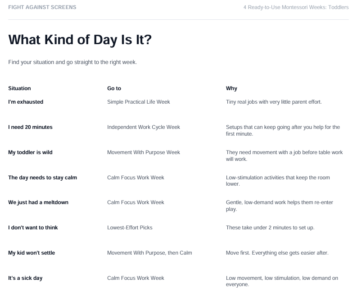Click the FIGHT AGAINST SCREENS header text
The width and height of the screenshot is (357, 301).
[x=42, y=7]
